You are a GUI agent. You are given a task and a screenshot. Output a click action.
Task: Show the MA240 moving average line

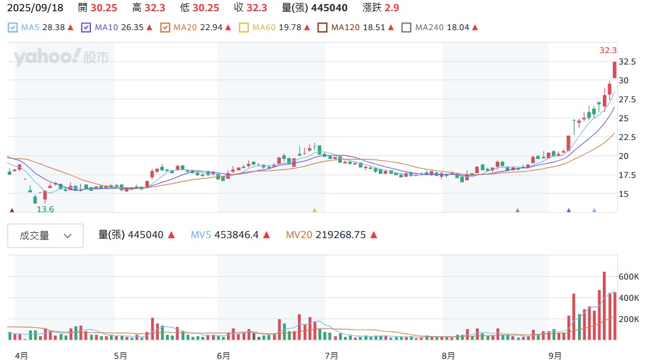point(406,27)
